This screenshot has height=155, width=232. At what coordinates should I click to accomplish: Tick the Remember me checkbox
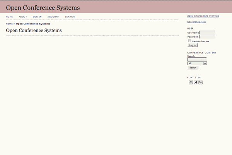click(x=189, y=41)
